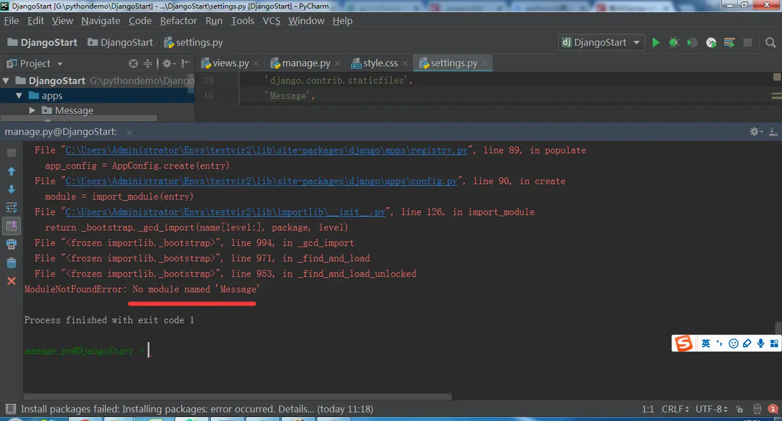Click the hector inspector icon in status bar

(x=757, y=409)
